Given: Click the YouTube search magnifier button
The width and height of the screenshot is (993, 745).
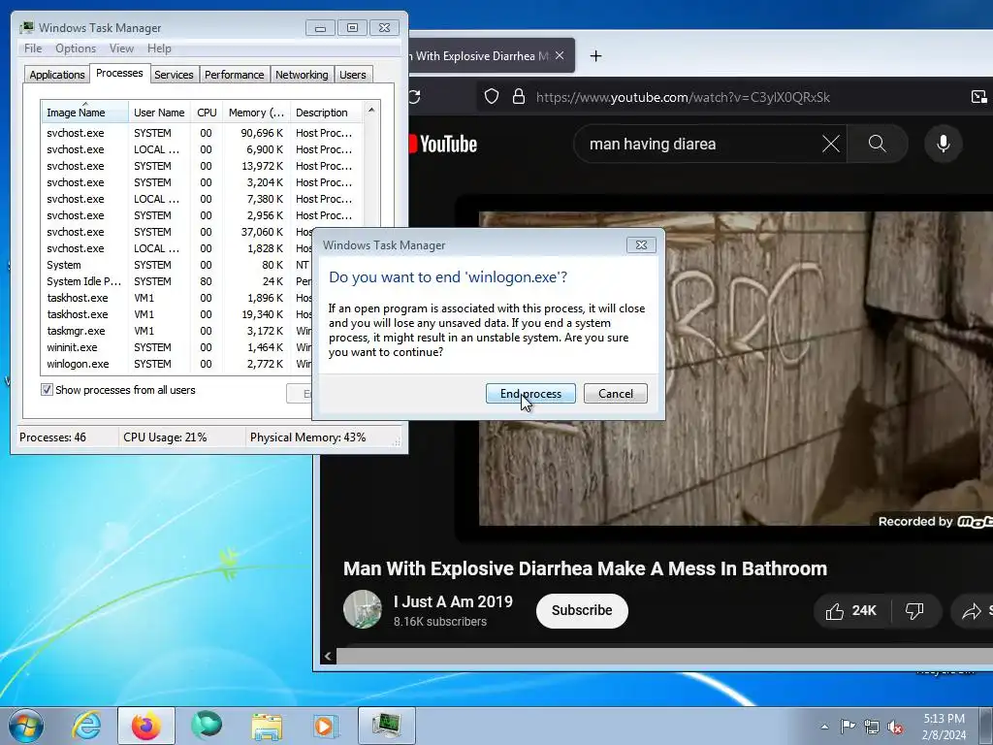Looking at the screenshot, I should coord(877,144).
